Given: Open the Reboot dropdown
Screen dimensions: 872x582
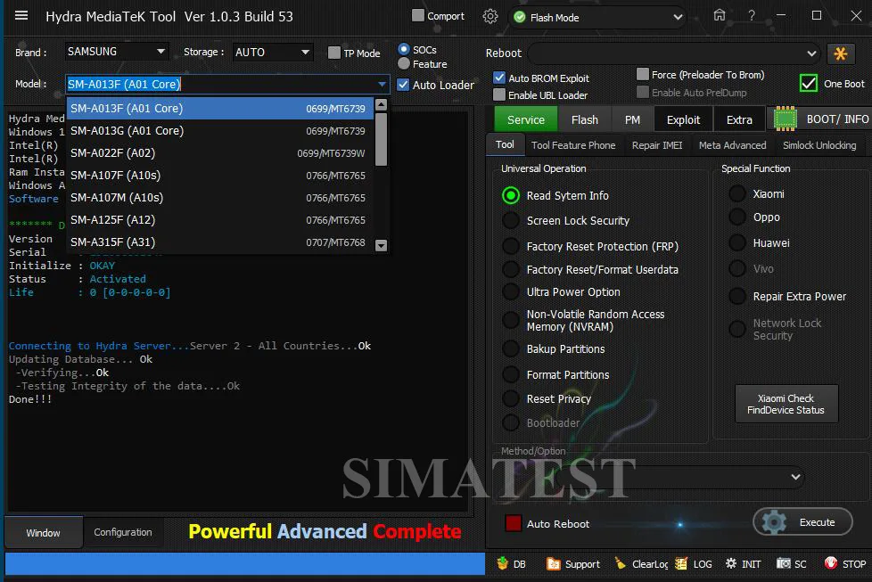Looking at the screenshot, I should (673, 53).
